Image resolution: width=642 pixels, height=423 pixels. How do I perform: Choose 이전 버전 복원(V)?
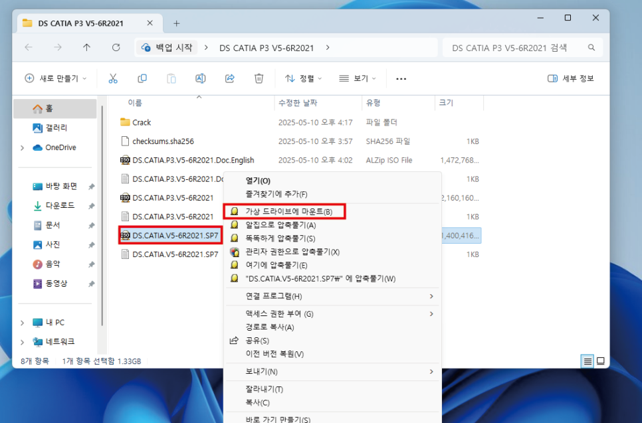[x=332, y=354]
